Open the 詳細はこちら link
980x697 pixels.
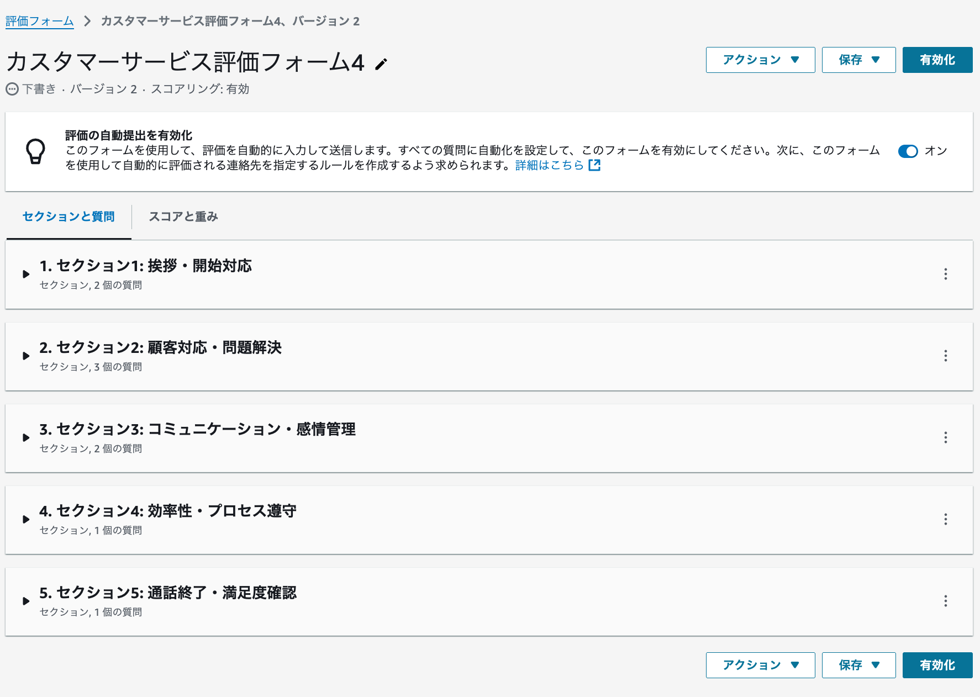550,165
